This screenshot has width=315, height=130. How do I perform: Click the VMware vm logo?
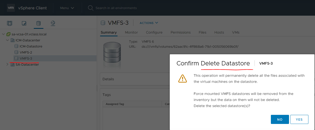click(11, 8)
